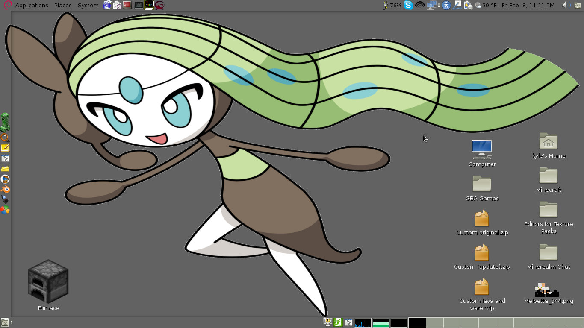584x328 pixels.
Task: Open the sticky notes launcher icon
Action: click(x=6, y=148)
